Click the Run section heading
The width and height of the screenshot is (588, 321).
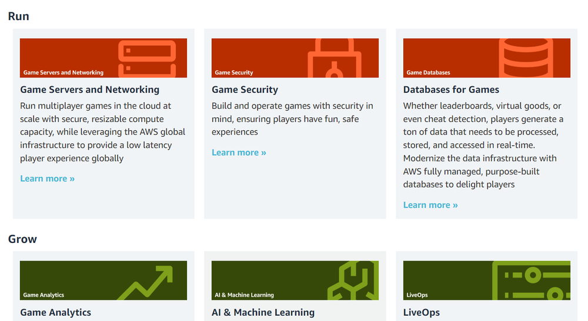pyautogui.click(x=18, y=16)
